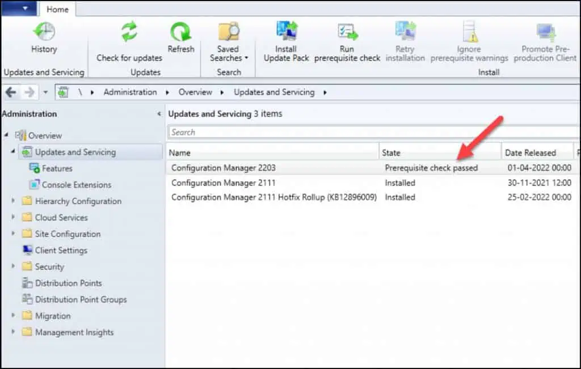581x369 pixels.
Task: Click the Updates and Servicing tree icon
Action: [x=27, y=152]
